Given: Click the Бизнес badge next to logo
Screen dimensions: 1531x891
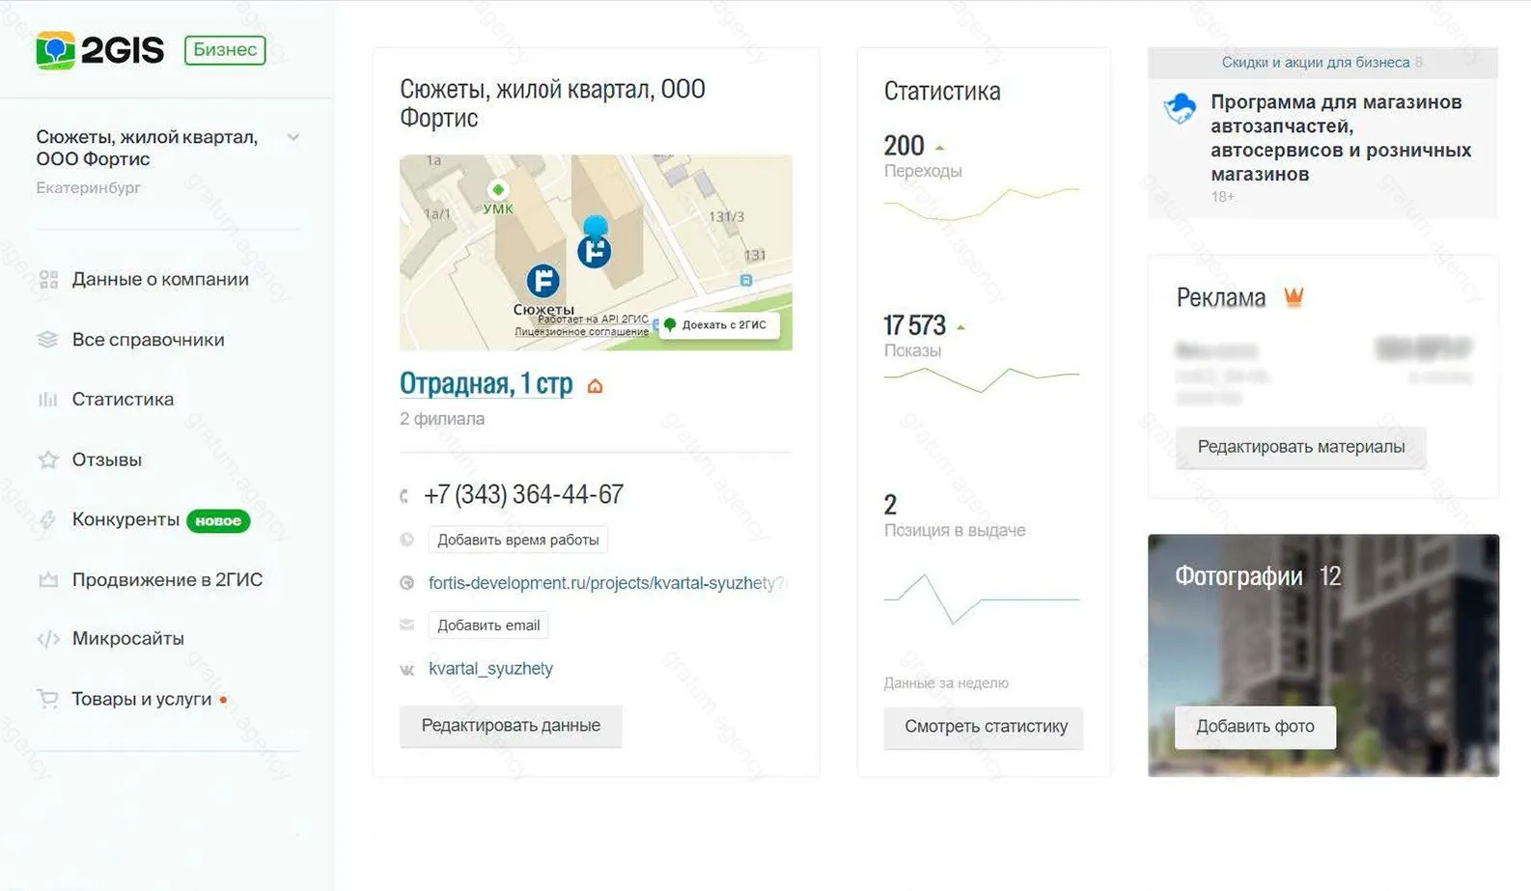Looking at the screenshot, I should tap(225, 49).
